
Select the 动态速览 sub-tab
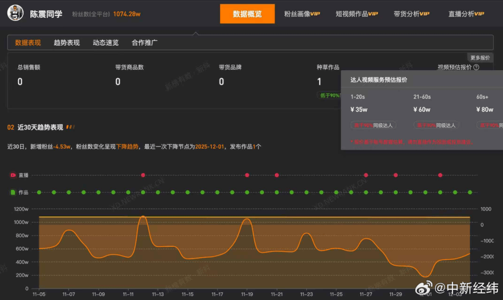click(x=106, y=43)
